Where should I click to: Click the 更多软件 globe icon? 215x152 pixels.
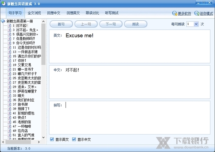175,13
